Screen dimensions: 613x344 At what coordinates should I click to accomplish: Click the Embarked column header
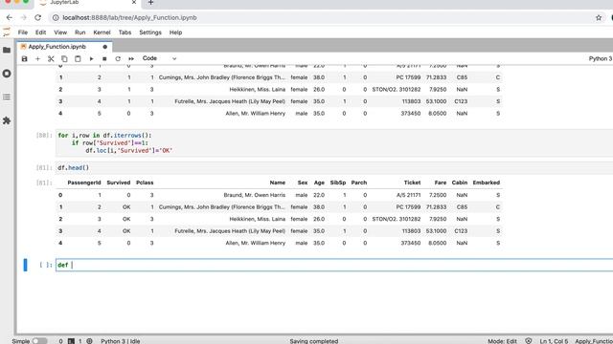[487, 183]
